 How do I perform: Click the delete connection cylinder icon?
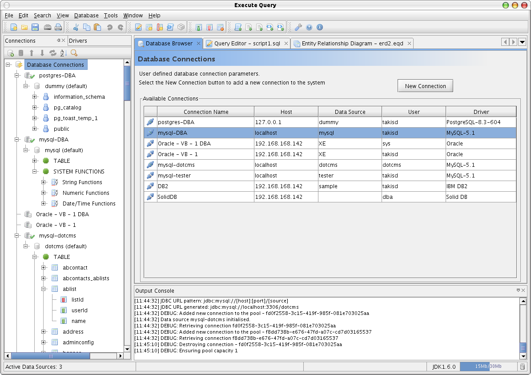[21, 53]
